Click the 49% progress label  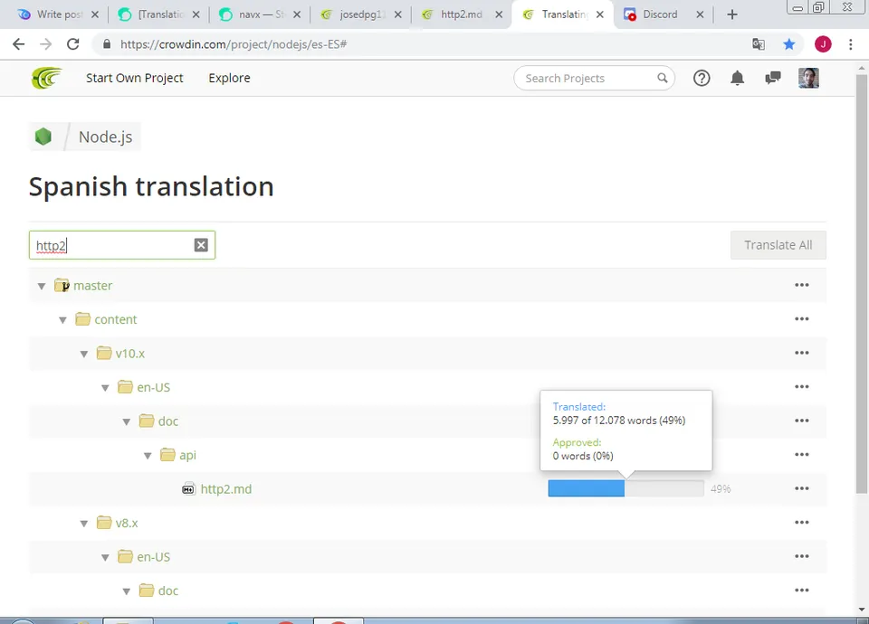721,489
